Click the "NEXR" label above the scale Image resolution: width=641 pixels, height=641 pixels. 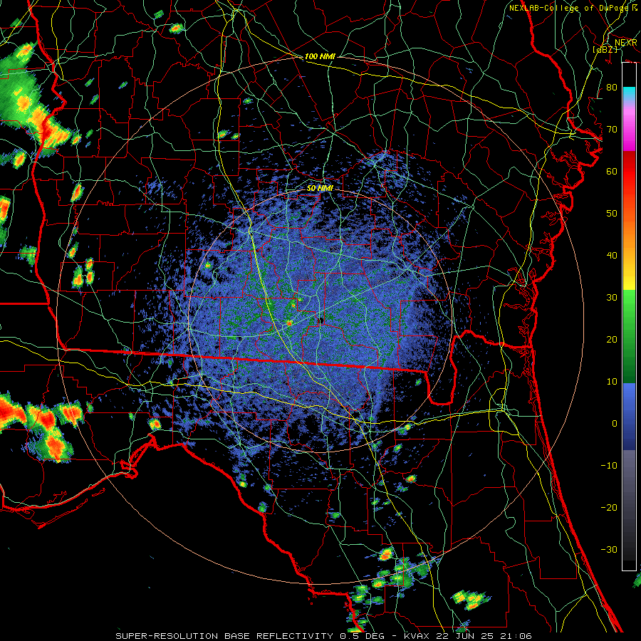[x=626, y=43]
